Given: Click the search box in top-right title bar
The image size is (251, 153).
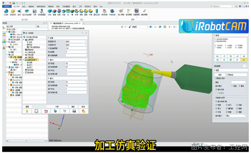Looking at the screenshot, I should click(x=224, y=6).
